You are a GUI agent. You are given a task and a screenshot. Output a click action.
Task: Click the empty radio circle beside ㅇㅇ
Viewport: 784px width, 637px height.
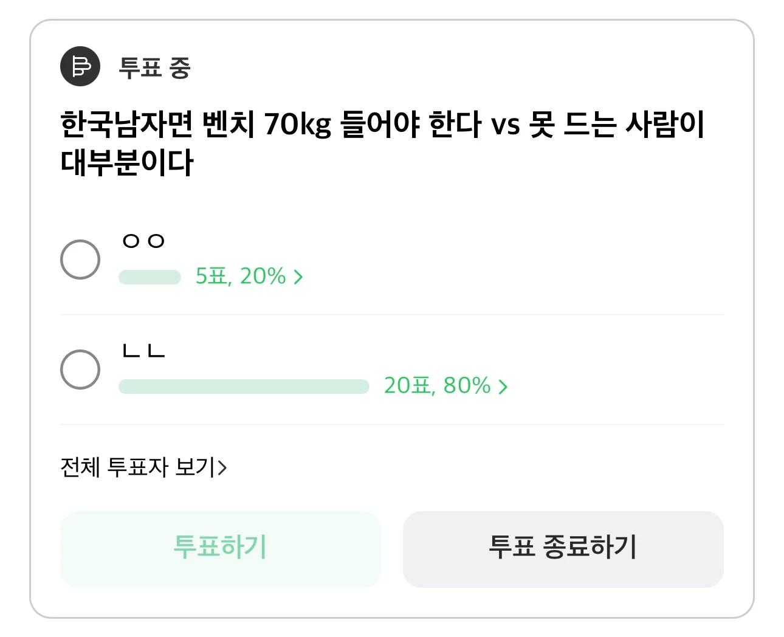click(80, 260)
